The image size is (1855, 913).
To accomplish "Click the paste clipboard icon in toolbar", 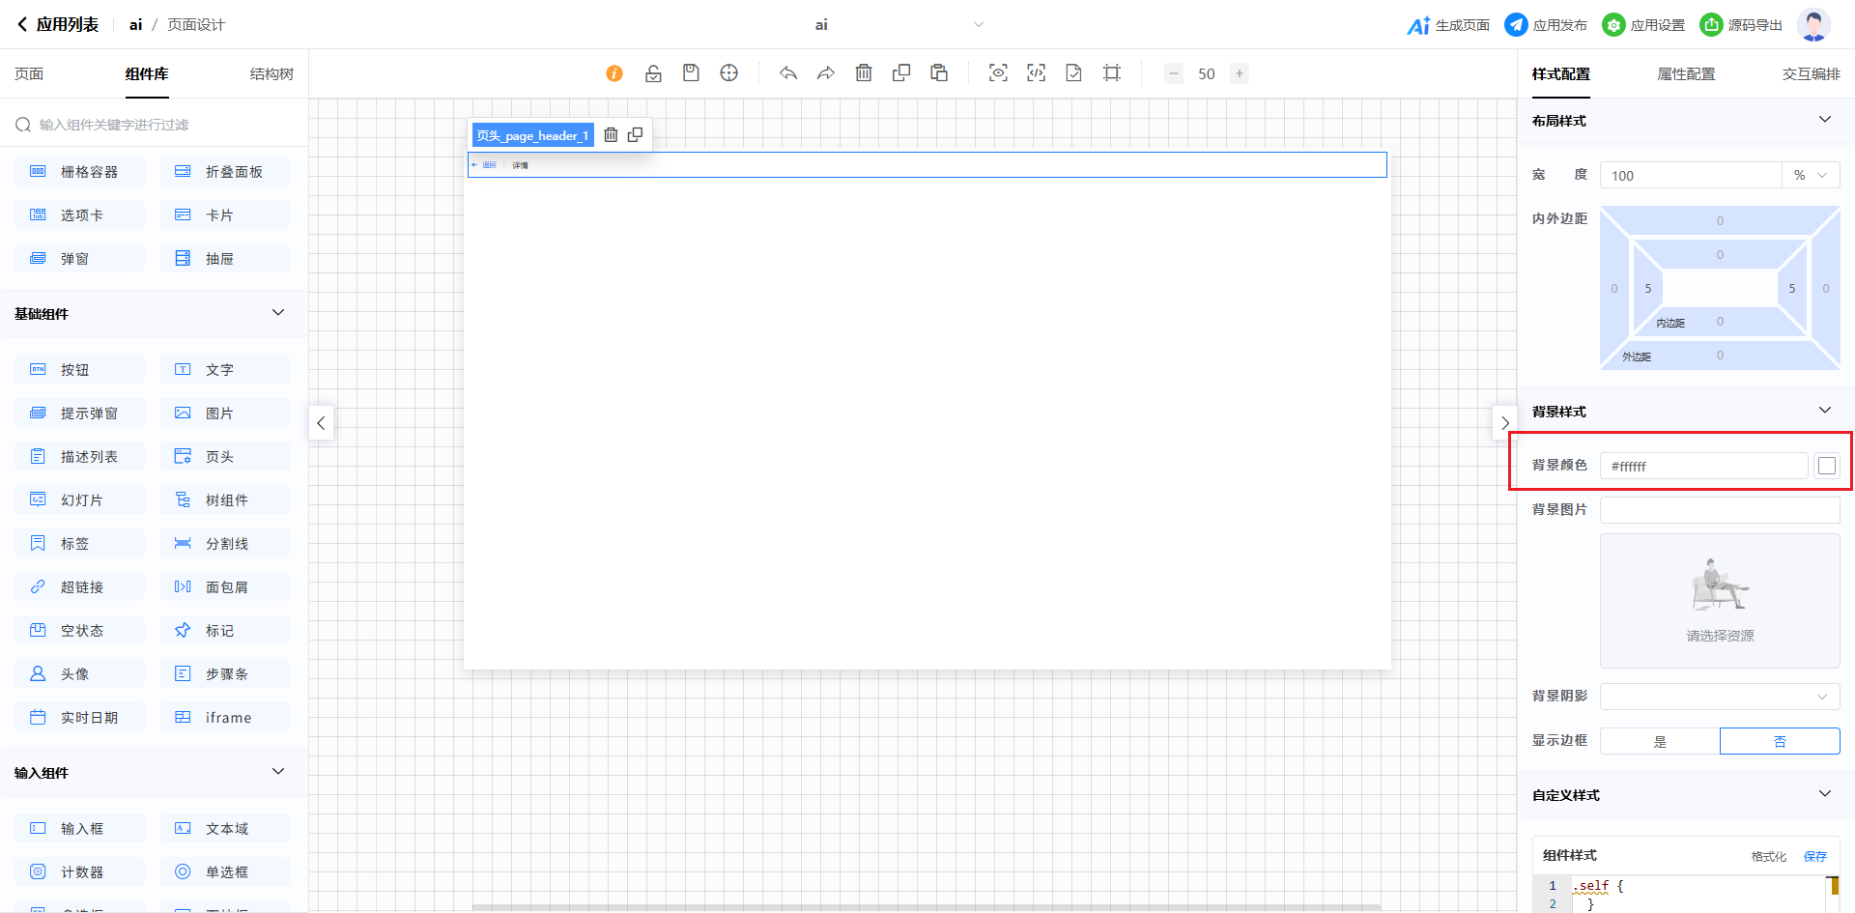I will [939, 73].
